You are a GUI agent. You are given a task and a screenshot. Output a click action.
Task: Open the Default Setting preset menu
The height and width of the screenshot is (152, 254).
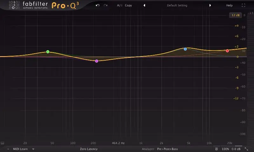click(177, 5)
